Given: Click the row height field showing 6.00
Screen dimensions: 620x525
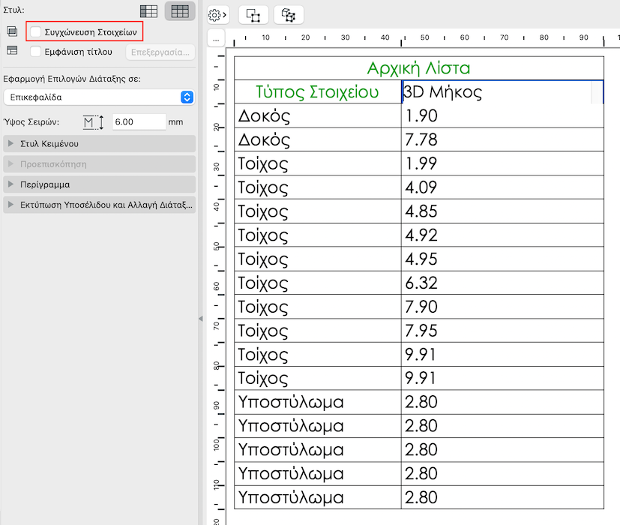Looking at the screenshot, I should tap(139, 121).
